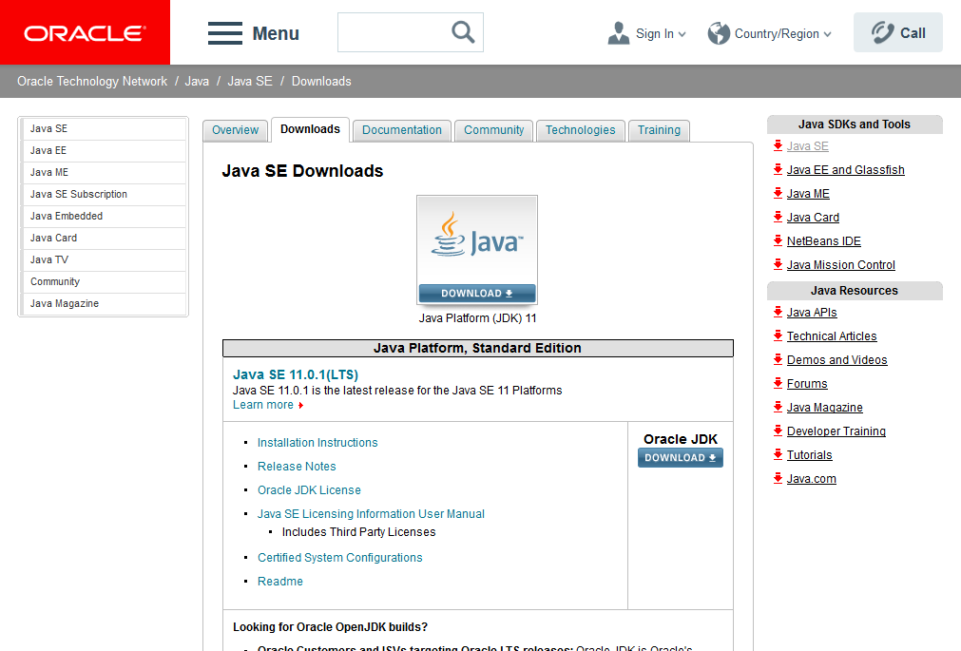Click the download arrow beside Java Mission Control
Screen dimensions: 961x651
tap(777, 264)
